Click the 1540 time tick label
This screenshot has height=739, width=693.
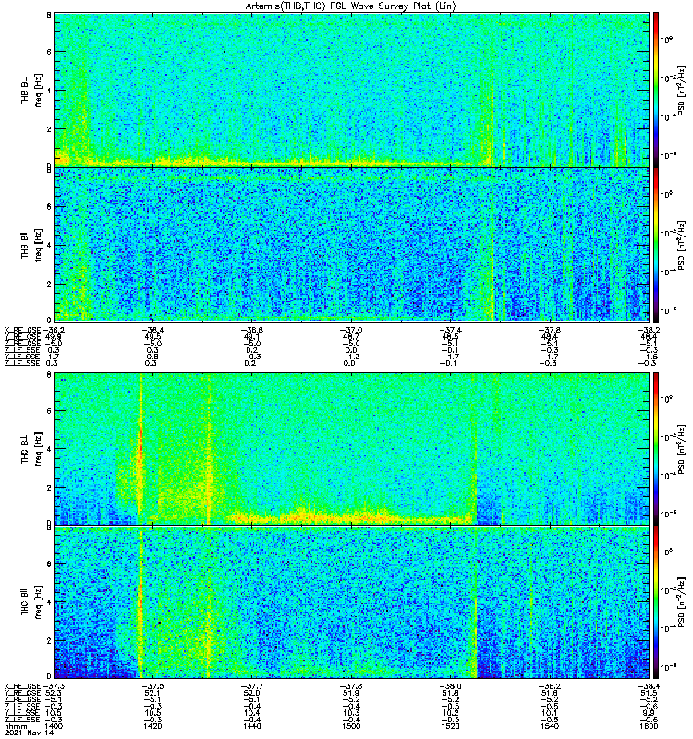click(549, 726)
